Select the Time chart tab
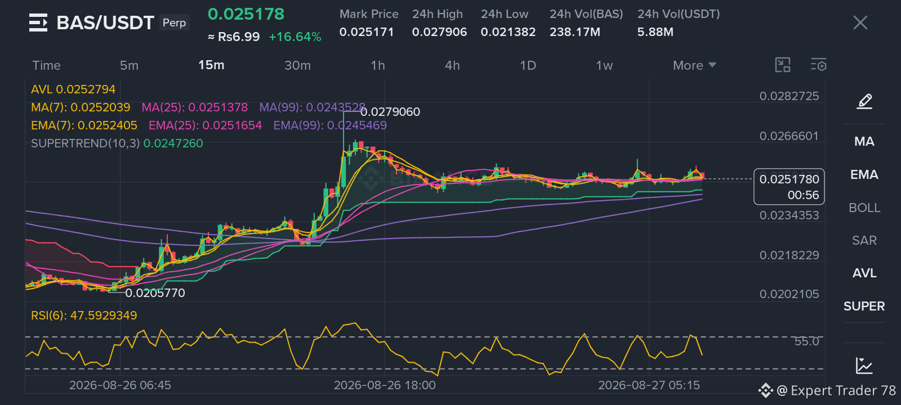Viewport: 901px width, 405px height. click(x=46, y=65)
